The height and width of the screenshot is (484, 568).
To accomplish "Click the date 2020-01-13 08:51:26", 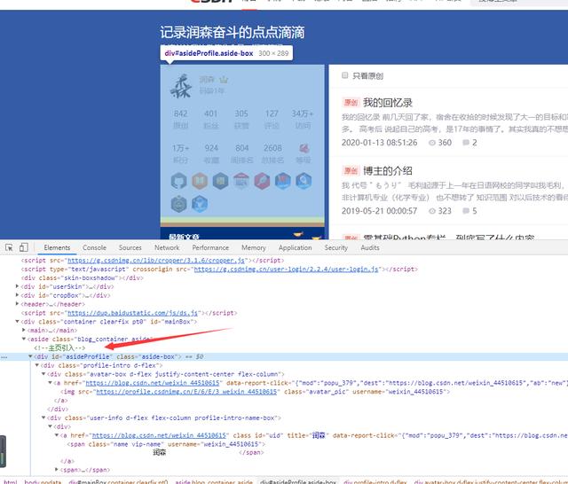I will pos(379,143).
